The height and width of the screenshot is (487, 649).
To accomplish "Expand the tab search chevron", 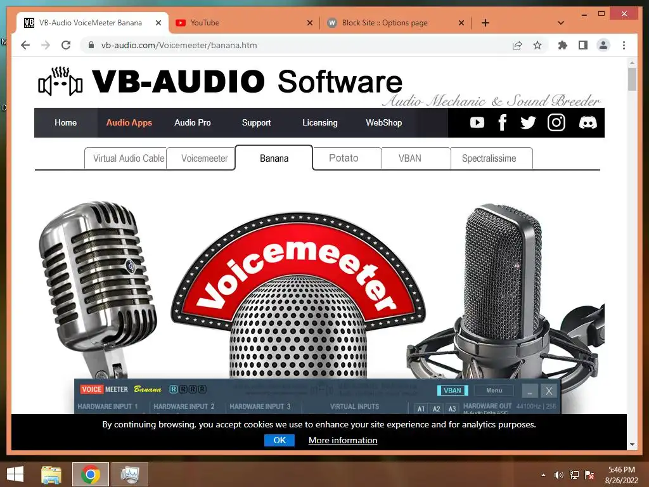I will pos(561,23).
